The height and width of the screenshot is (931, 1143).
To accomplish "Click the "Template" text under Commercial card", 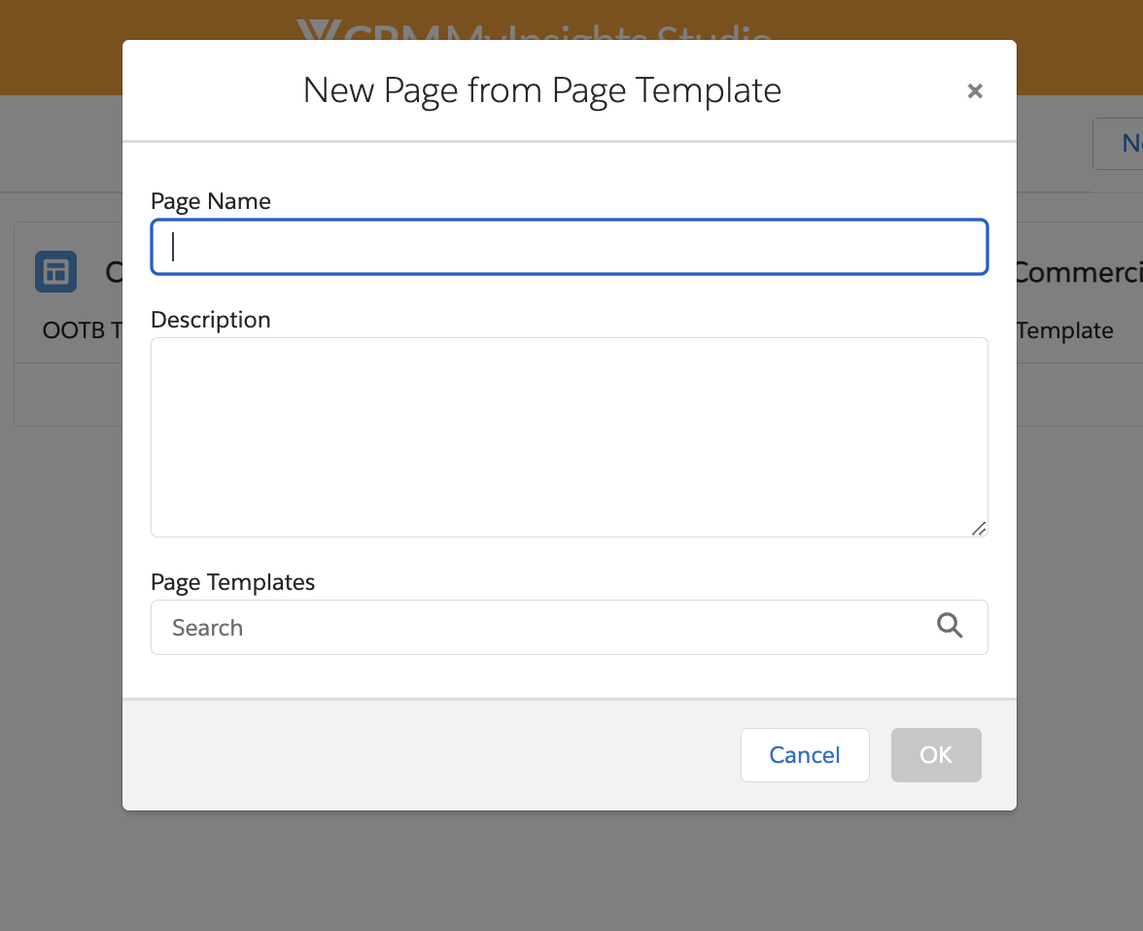I will pos(1065,330).
